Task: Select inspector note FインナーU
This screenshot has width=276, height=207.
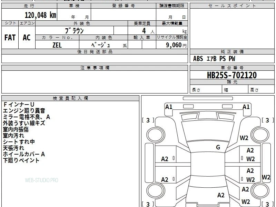Action: pyautogui.click(x=19, y=105)
